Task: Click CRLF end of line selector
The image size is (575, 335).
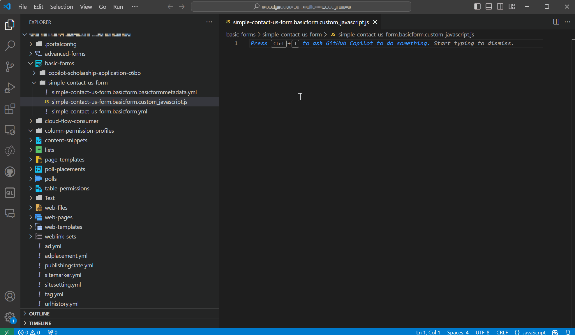Action: (x=502, y=332)
